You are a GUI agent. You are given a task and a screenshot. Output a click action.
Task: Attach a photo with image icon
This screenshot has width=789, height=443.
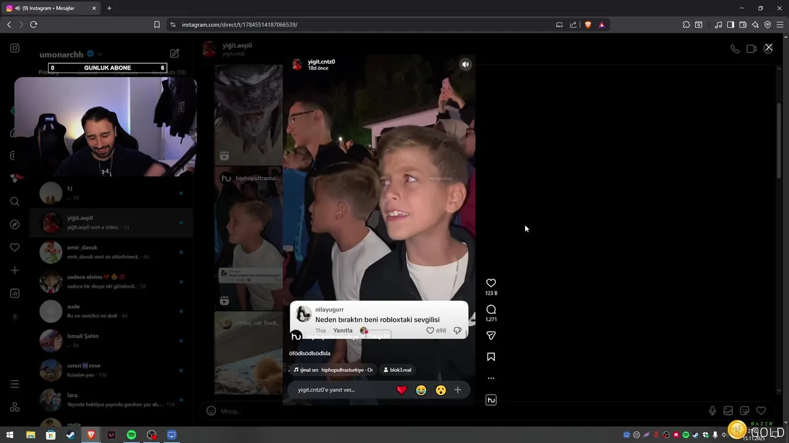coord(728,411)
